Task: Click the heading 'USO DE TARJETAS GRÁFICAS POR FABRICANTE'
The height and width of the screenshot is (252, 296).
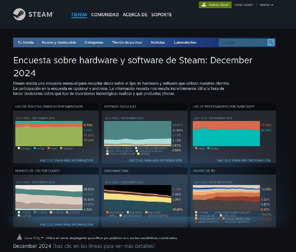Action: (49, 107)
